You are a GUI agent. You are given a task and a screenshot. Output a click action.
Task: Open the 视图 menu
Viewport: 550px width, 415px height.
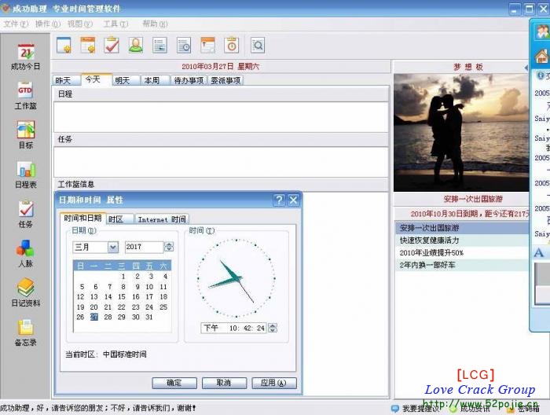pyautogui.click(x=80, y=24)
